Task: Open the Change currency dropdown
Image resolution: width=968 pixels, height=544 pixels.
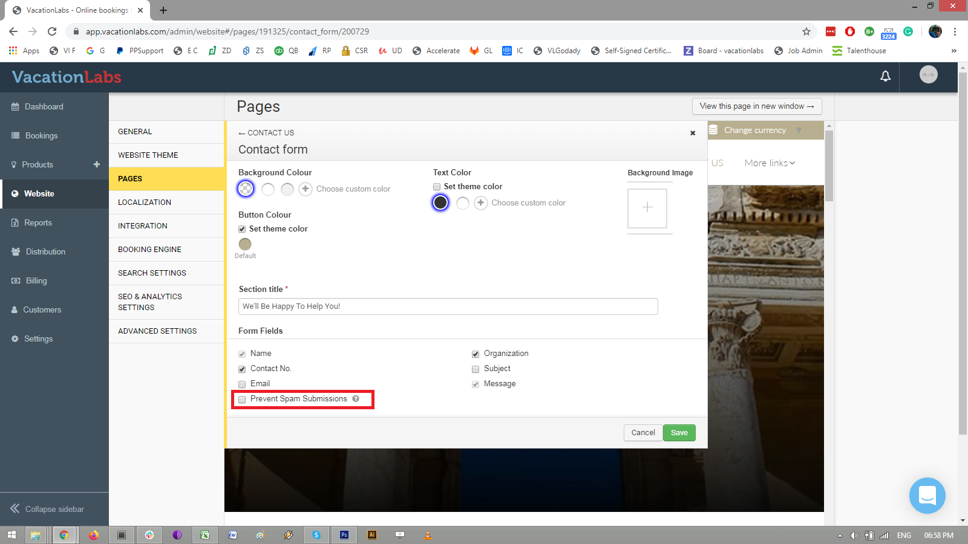Action: [756, 130]
